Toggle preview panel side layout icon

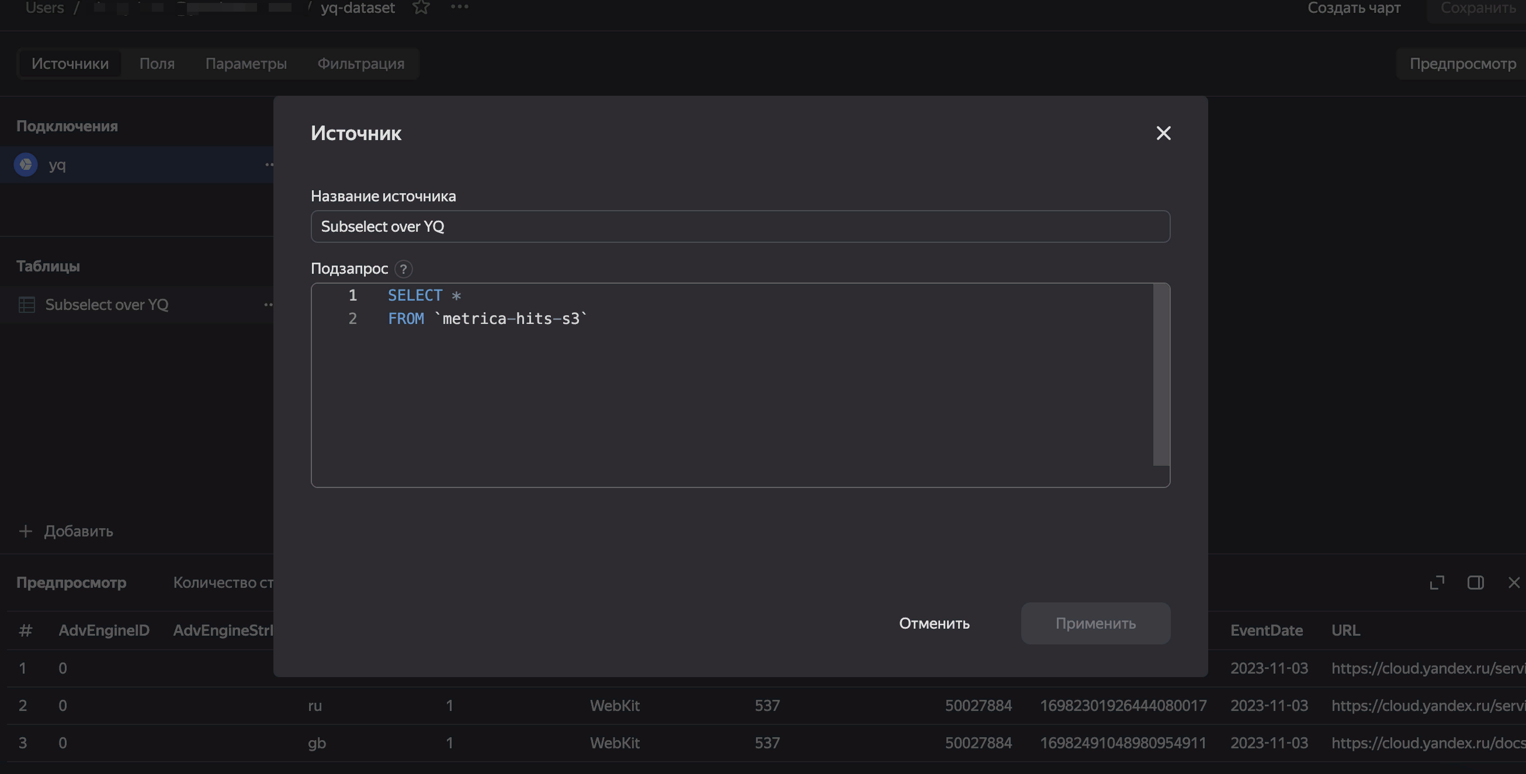pos(1475,583)
